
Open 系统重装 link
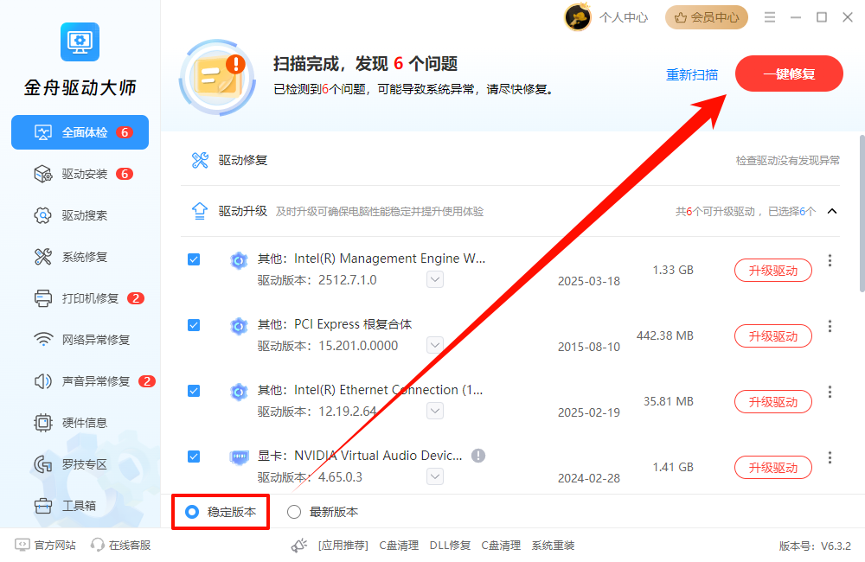pos(553,546)
